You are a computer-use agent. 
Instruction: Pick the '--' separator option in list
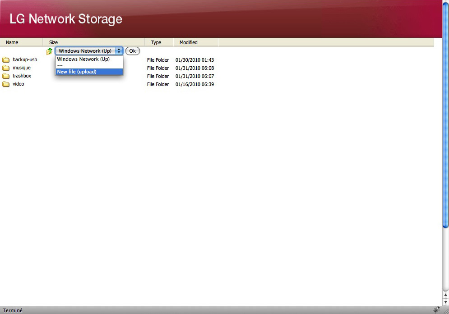tap(89, 65)
